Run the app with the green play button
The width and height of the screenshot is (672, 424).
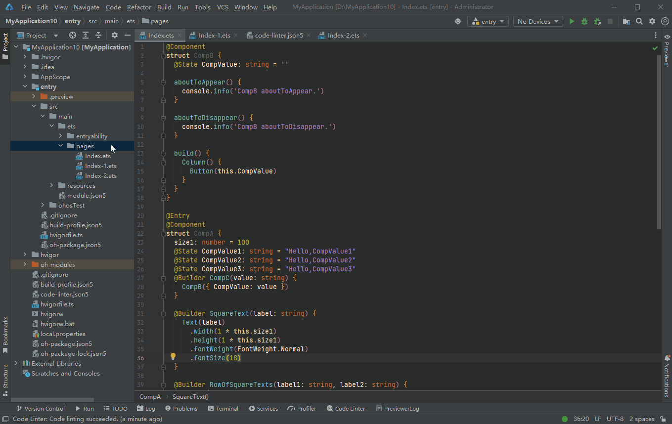point(572,21)
